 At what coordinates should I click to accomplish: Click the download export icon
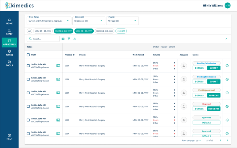click(x=75, y=39)
